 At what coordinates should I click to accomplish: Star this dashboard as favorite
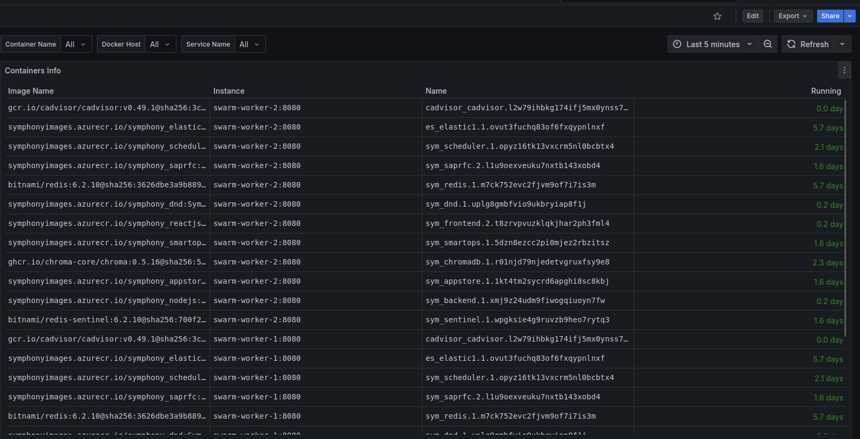pyautogui.click(x=717, y=16)
